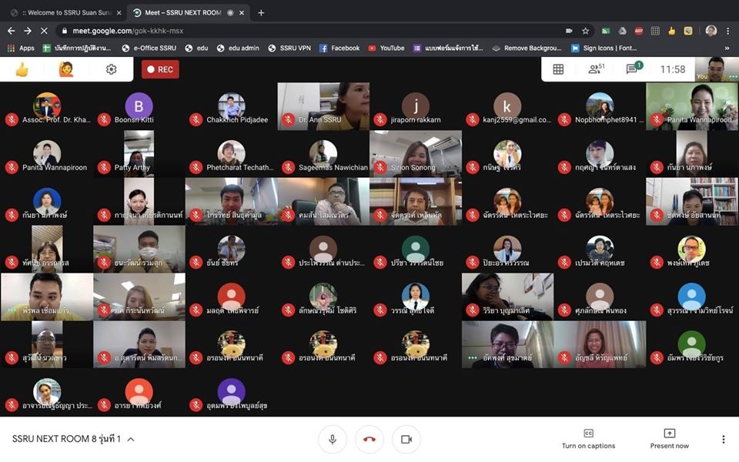Switch to the Welcome to SSRU tab

(60, 12)
